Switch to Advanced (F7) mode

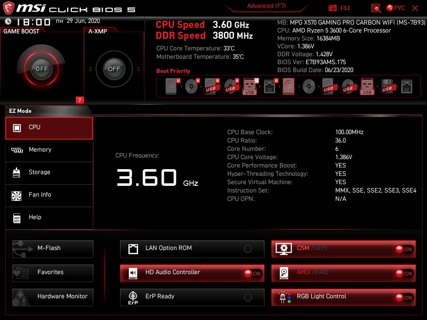266,6
